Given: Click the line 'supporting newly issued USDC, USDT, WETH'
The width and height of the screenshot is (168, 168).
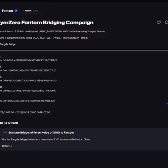Looking at the screenshot, I should [x=44, y=38].
